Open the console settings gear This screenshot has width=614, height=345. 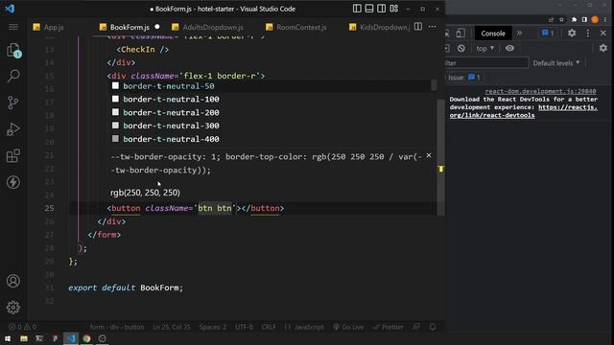(603, 48)
